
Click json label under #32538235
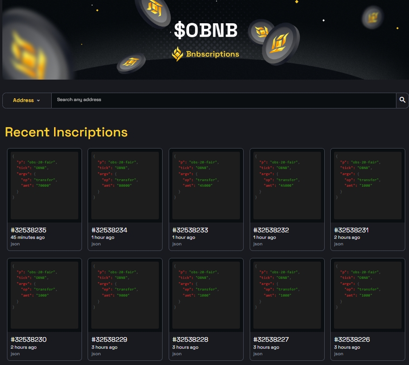(15, 244)
